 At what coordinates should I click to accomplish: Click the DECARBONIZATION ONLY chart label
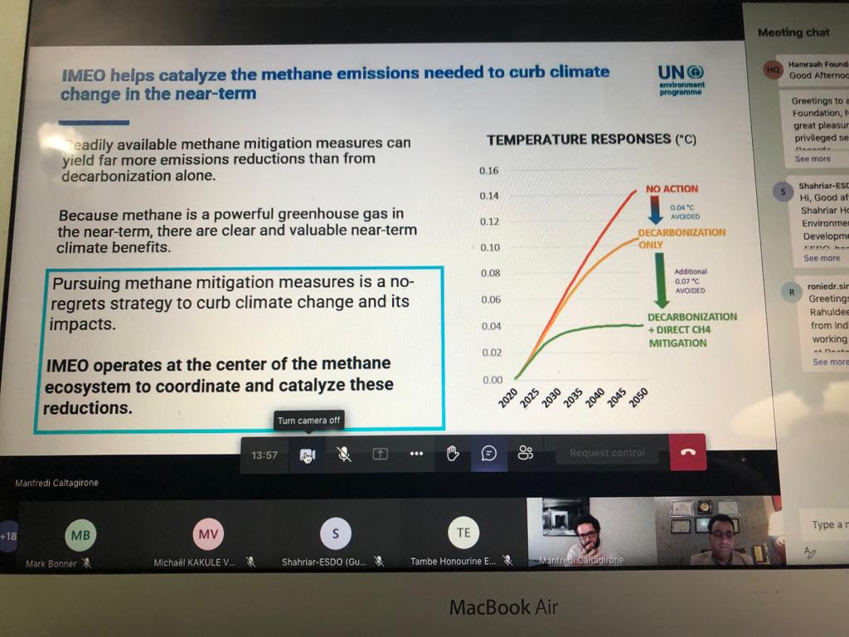(x=682, y=238)
